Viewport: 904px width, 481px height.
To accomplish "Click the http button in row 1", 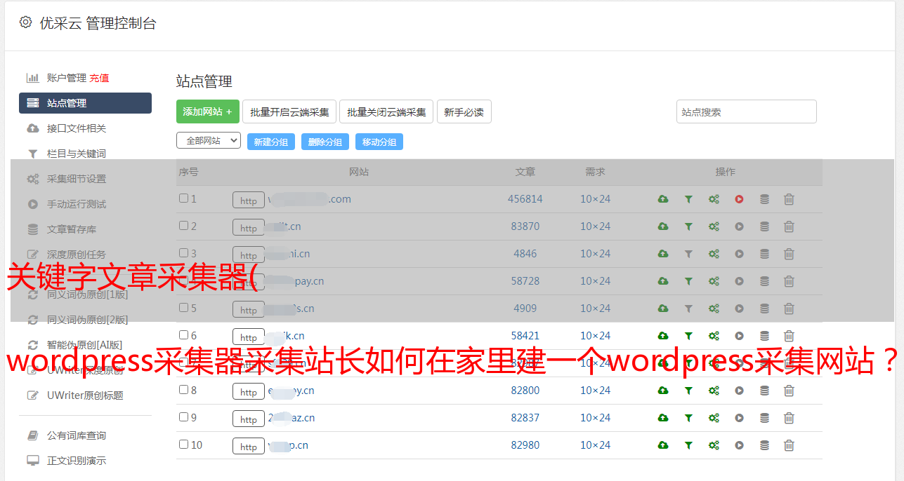I will [x=249, y=201].
